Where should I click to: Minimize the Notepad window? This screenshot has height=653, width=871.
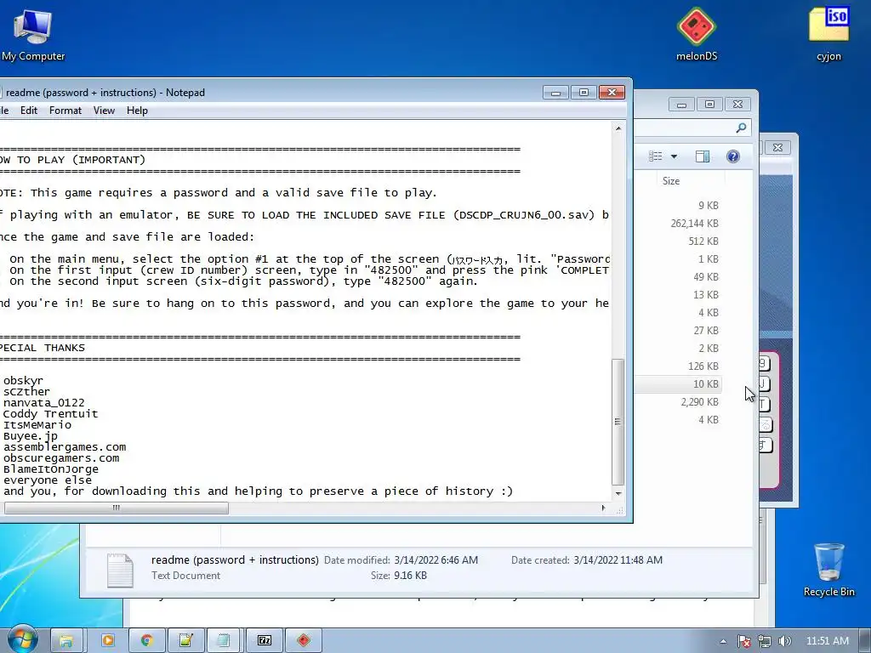click(x=555, y=92)
